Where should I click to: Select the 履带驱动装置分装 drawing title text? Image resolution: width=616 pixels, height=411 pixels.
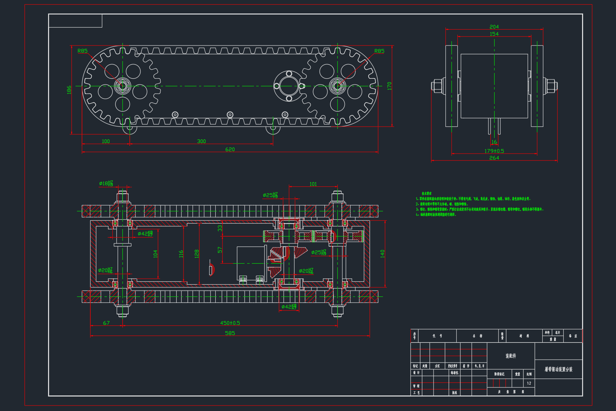[558, 369]
